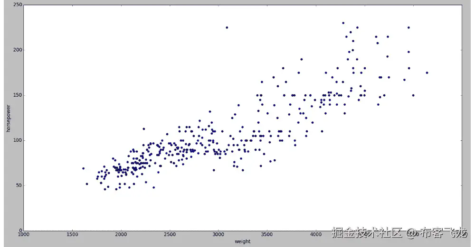Select the isolated outlier point at horsepower 225 near weight 3100
This screenshot has height=247, width=475.
[x=227, y=27]
